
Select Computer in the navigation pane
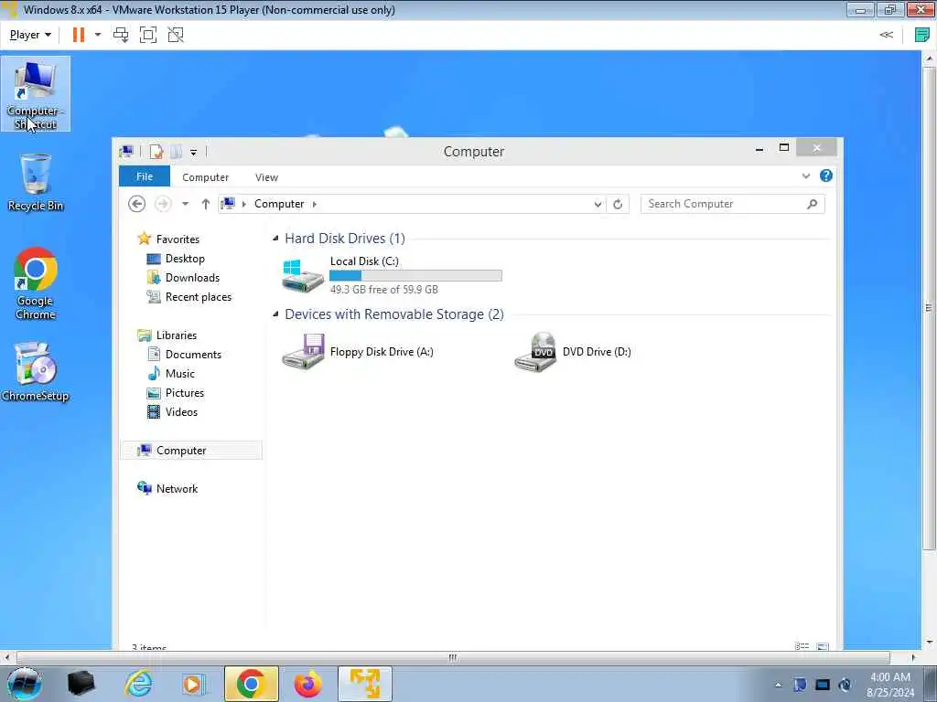191,450
